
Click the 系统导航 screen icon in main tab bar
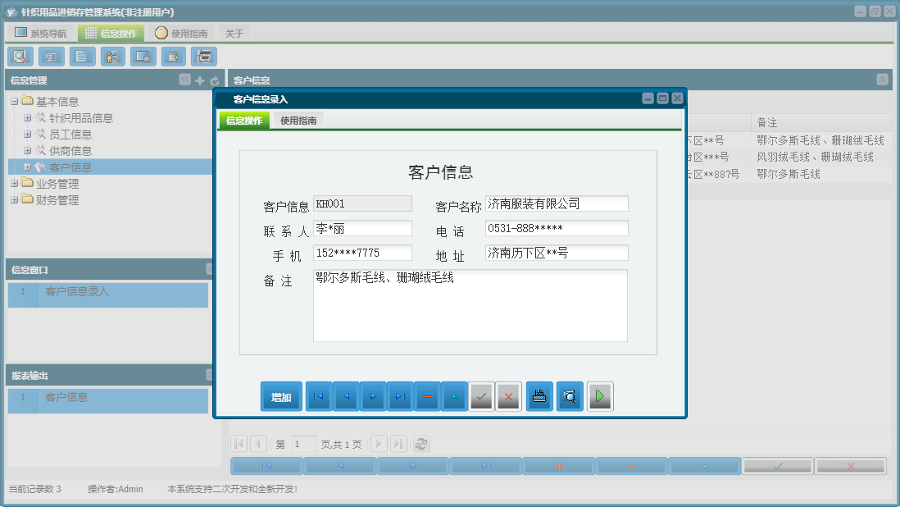[20, 32]
